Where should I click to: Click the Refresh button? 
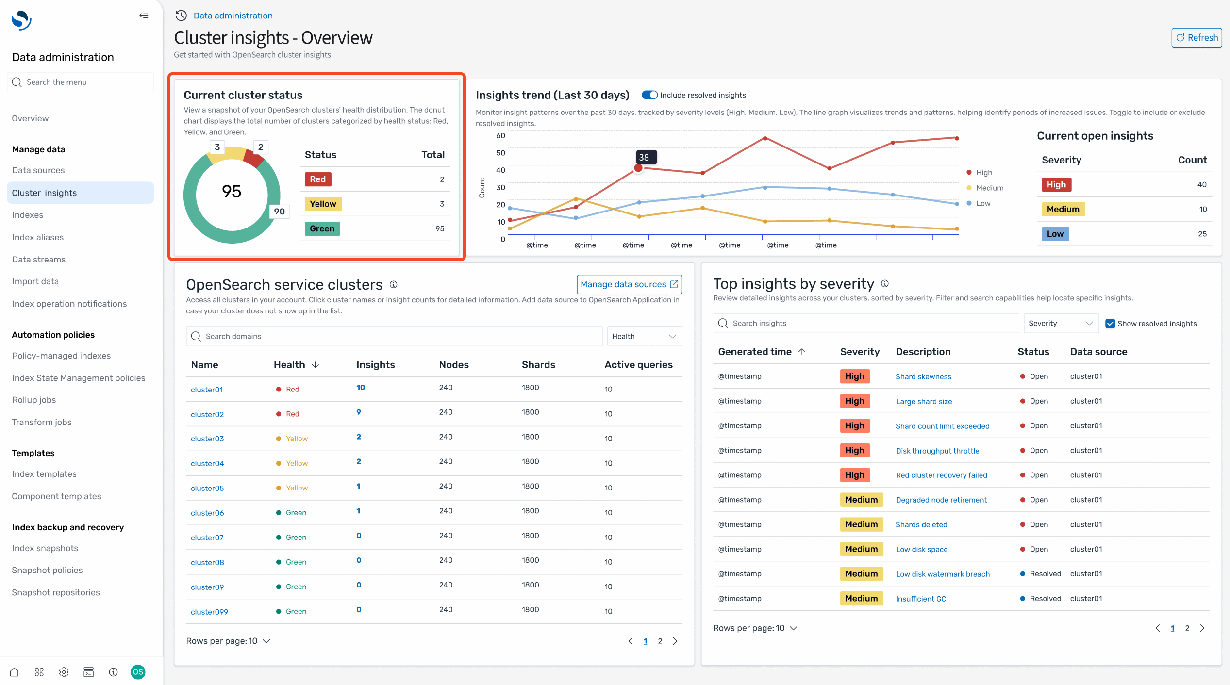click(x=1197, y=38)
